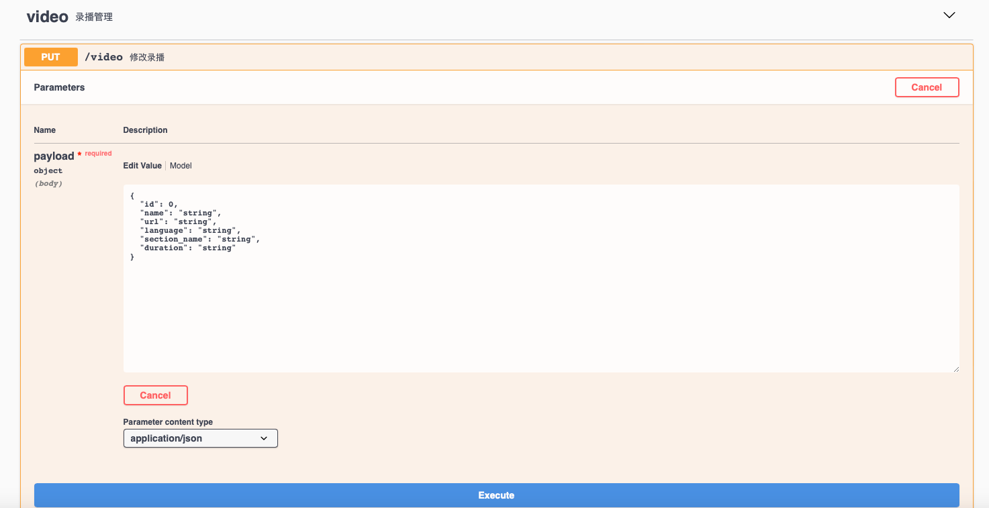Switch to the Model tab
989x508 pixels.
pos(181,166)
